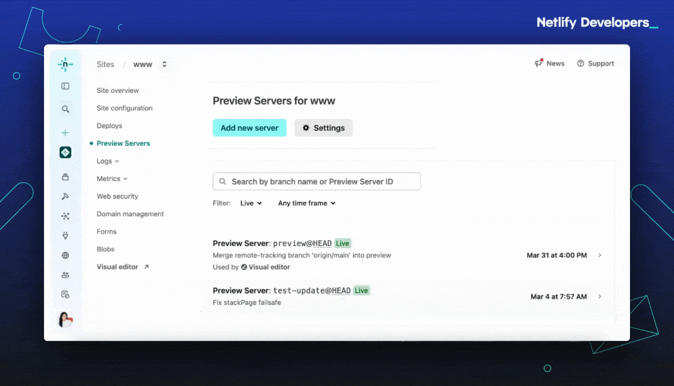674x386 pixels.
Task: Click the Sites breadcrumb link
Action: [105, 64]
